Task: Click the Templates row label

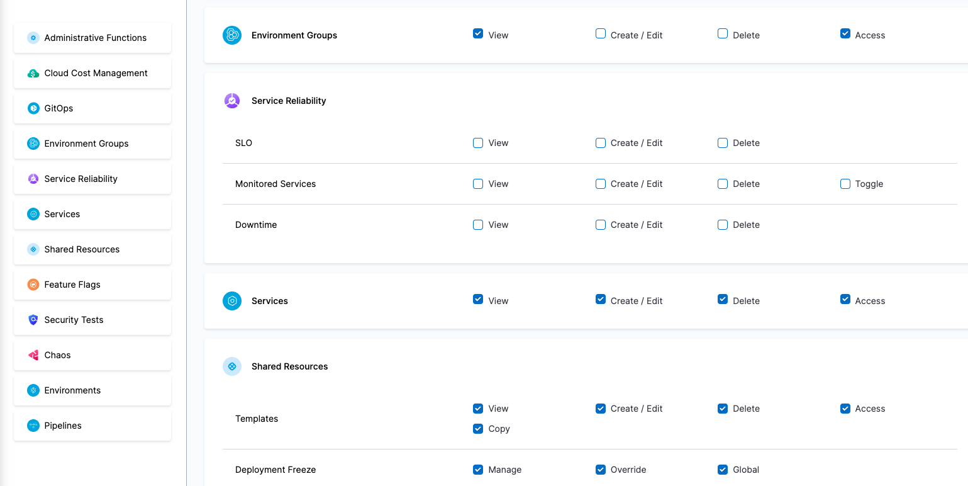Action: (x=257, y=419)
